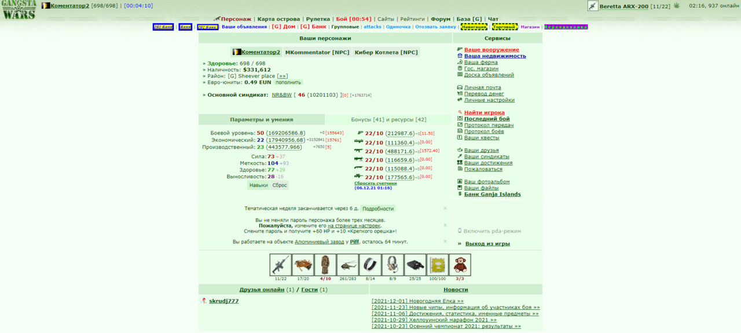
Task: Click the пополнить EUN button
Action: coord(288,82)
